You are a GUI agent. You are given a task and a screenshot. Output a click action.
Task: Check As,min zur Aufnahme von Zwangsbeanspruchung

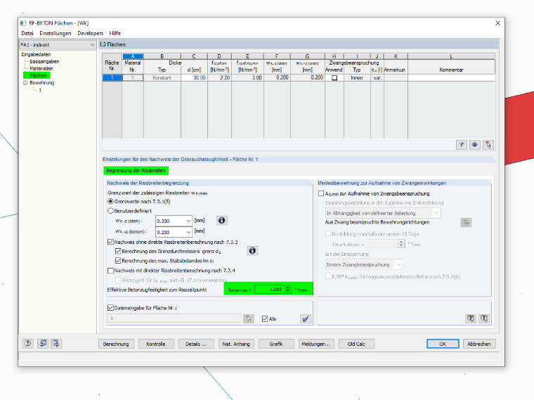321,193
